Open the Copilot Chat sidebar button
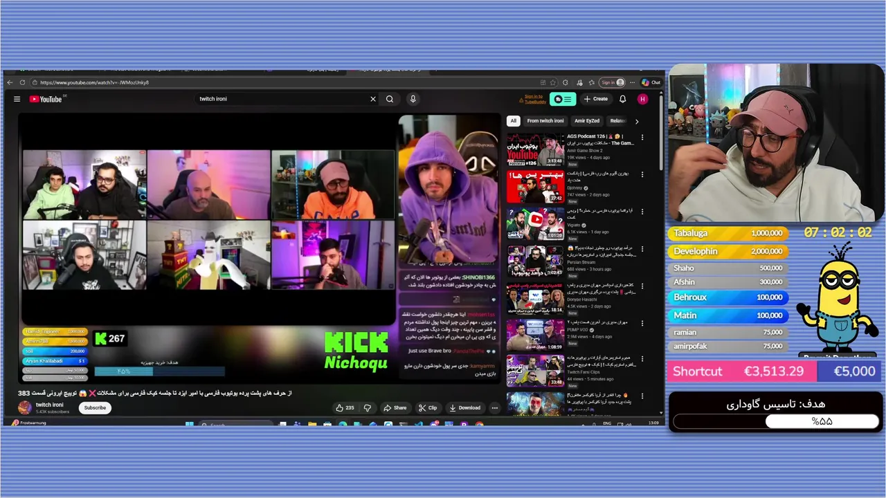This screenshot has height=498, width=886. point(651,82)
